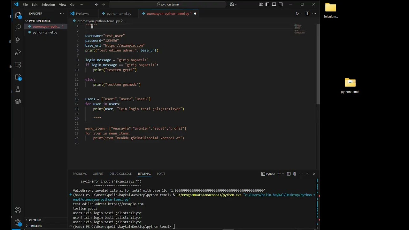Maximize the panel size chevron
This screenshot has height=230, width=409.
tap(307, 174)
